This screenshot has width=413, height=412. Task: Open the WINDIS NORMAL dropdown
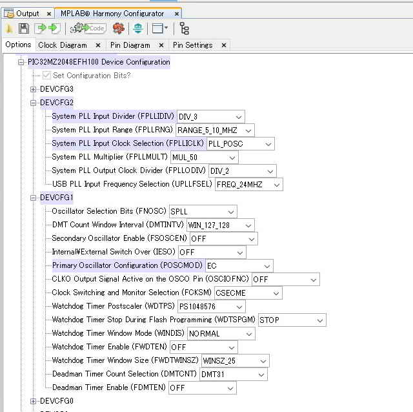pyautogui.click(x=221, y=334)
